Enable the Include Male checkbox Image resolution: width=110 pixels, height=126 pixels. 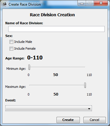11,42
